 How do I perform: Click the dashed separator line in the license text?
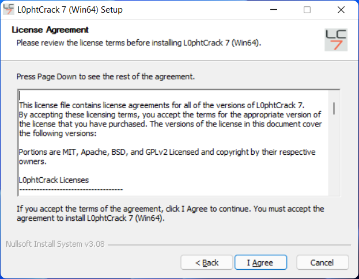coord(71,189)
